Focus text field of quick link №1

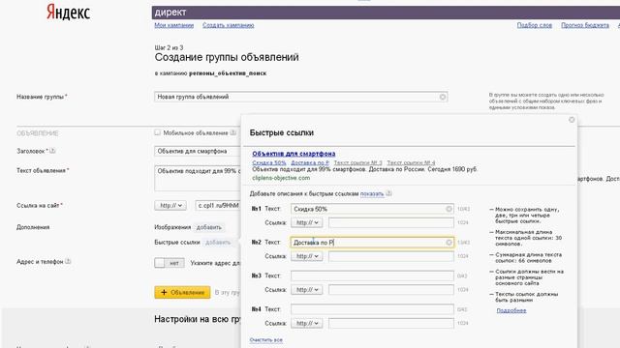[372, 209]
